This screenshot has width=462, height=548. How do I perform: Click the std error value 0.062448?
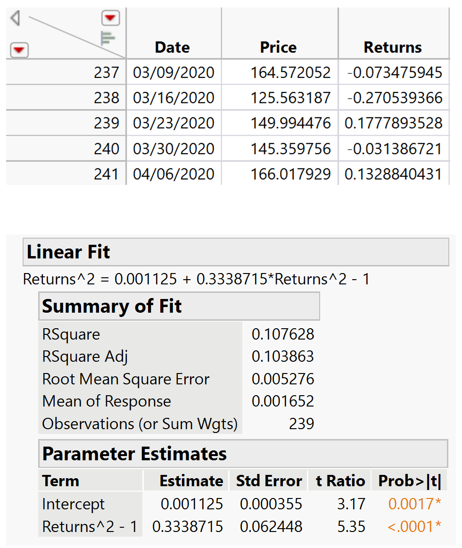pyautogui.click(x=271, y=526)
